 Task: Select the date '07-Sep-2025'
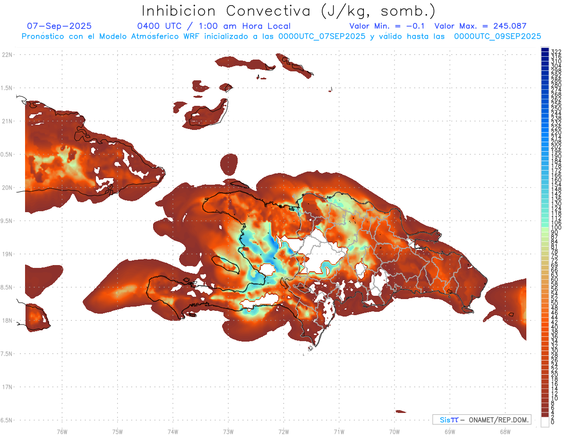click(x=60, y=26)
